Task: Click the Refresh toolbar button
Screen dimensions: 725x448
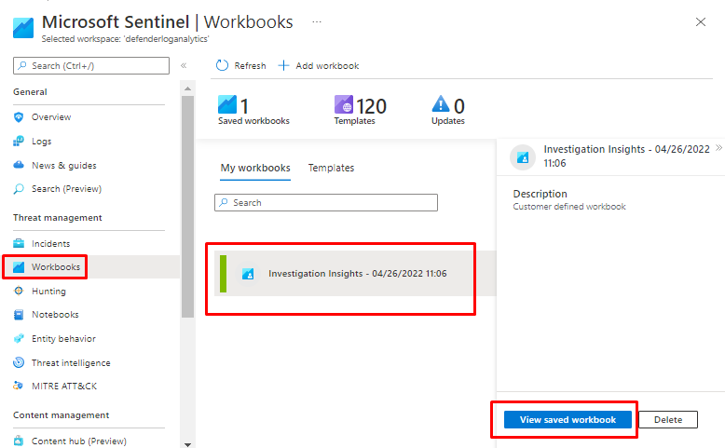Action: click(x=240, y=66)
